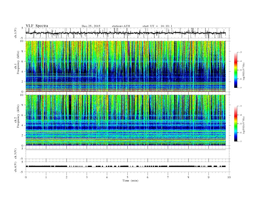Click the ch.2 'Frequency (kHz)' axis label

[x=18, y=116]
